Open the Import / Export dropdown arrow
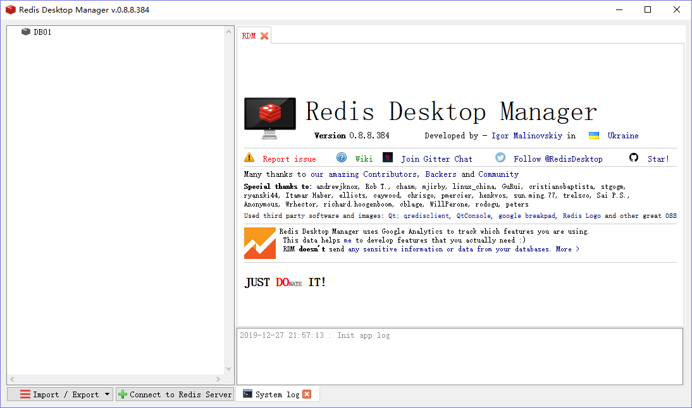 pyautogui.click(x=107, y=394)
